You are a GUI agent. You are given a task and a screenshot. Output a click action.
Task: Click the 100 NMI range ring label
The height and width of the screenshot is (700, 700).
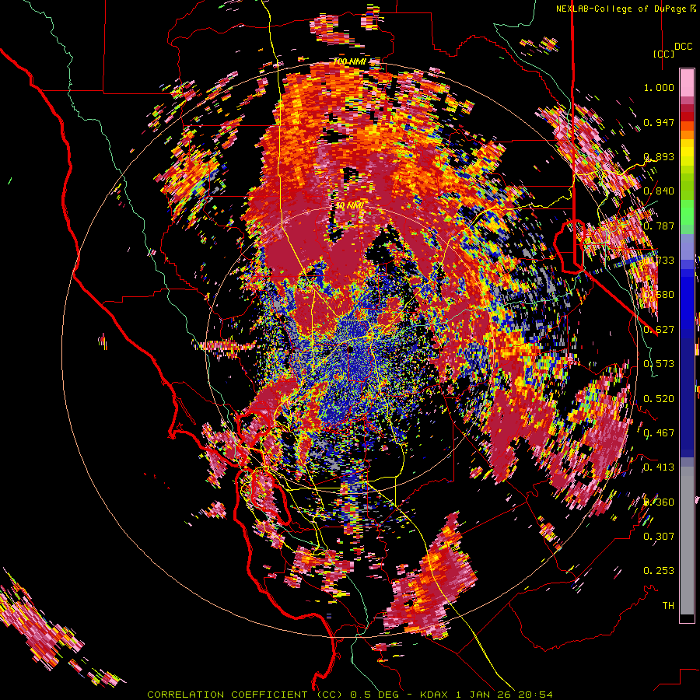pos(349,61)
